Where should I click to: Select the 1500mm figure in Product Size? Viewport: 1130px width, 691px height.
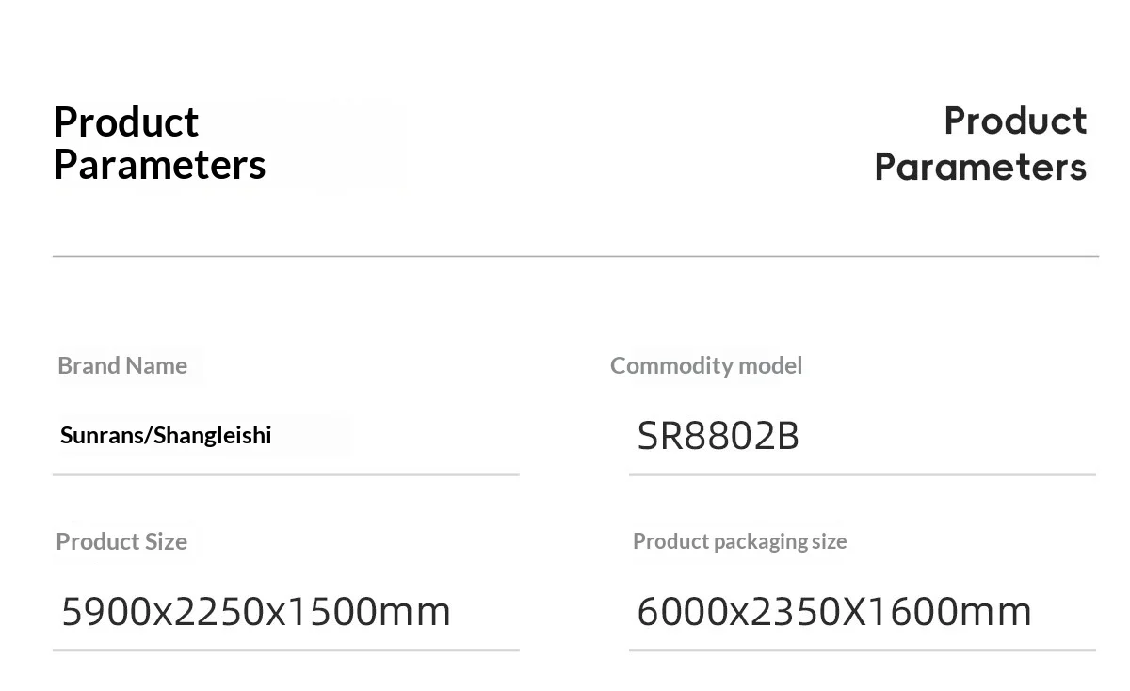370,612
